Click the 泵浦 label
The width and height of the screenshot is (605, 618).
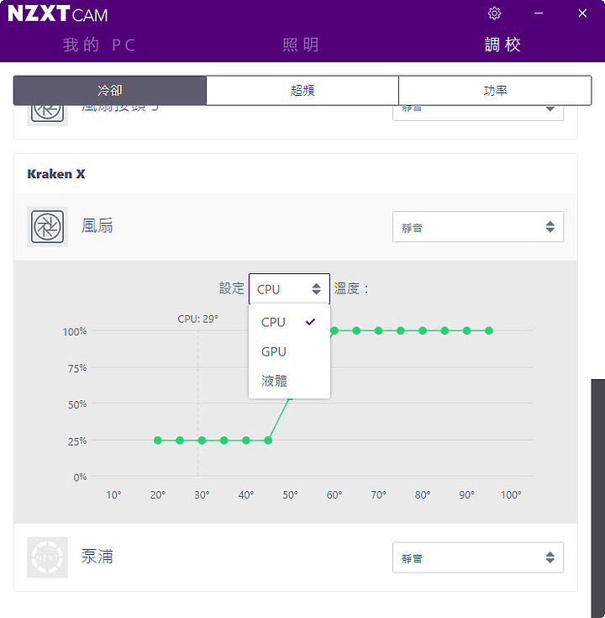pyautogui.click(x=97, y=557)
